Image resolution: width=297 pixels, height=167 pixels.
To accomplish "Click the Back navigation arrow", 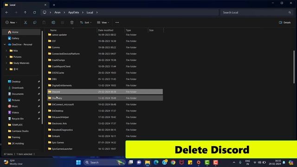I will click(7, 13).
